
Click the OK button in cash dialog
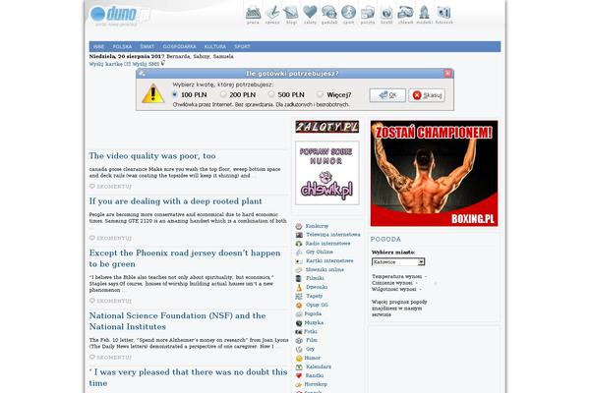[387, 95]
